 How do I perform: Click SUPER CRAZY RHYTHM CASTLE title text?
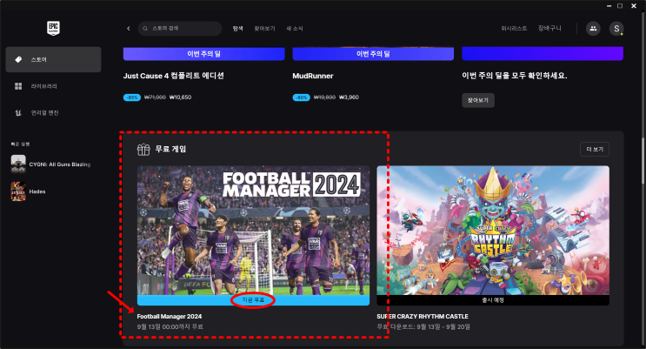click(x=423, y=317)
